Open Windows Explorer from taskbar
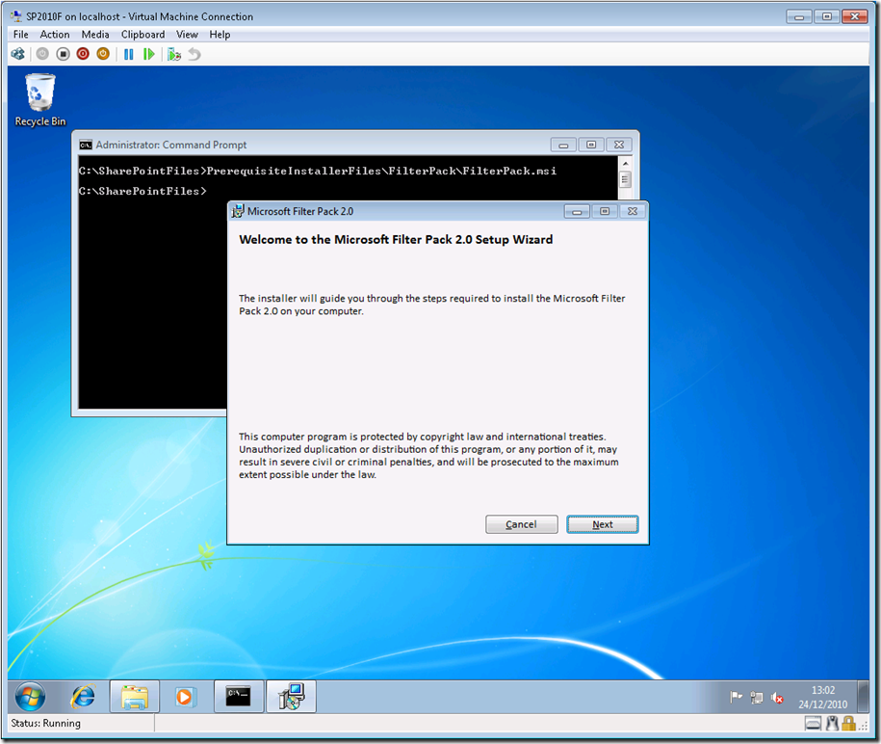The image size is (881, 744). click(x=134, y=697)
